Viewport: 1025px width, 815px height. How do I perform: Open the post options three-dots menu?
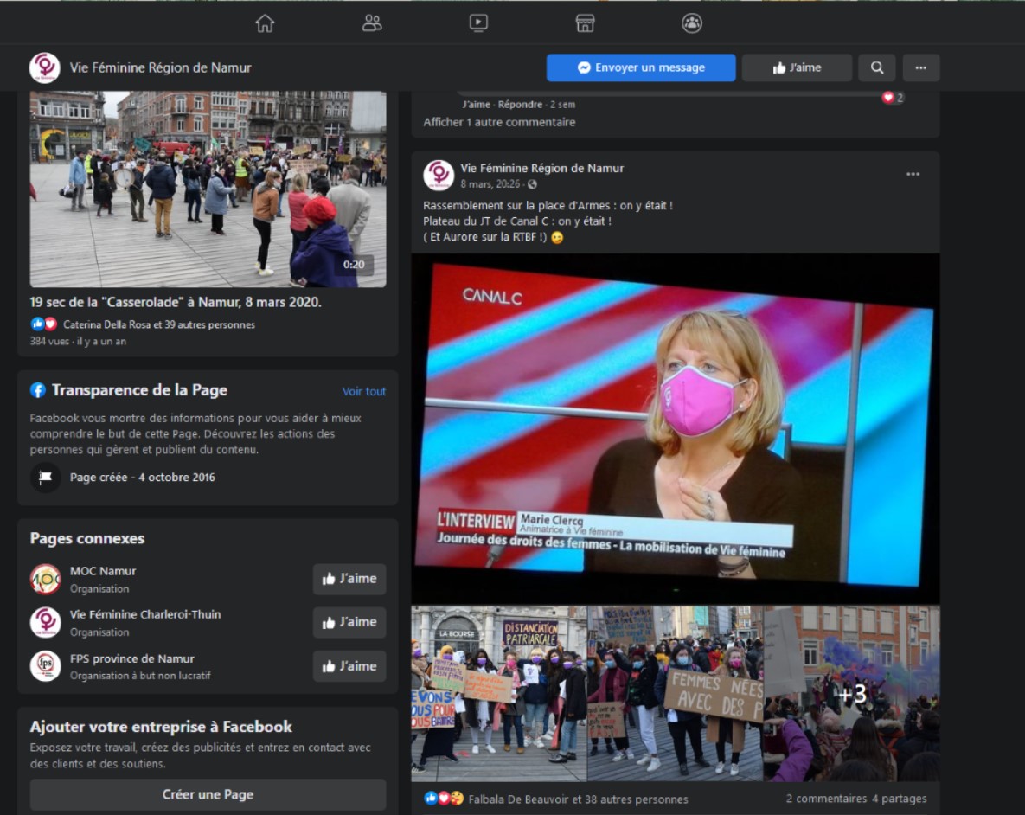(x=913, y=174)
